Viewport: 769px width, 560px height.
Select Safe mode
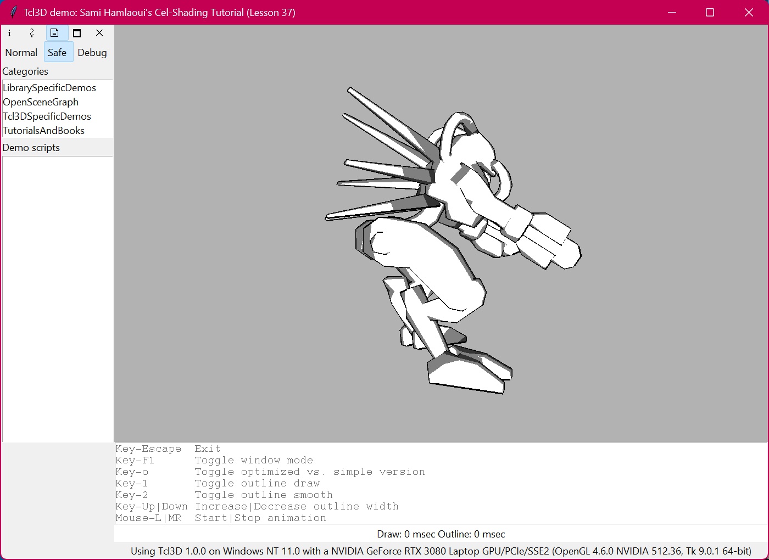click(x=57, y=53)
